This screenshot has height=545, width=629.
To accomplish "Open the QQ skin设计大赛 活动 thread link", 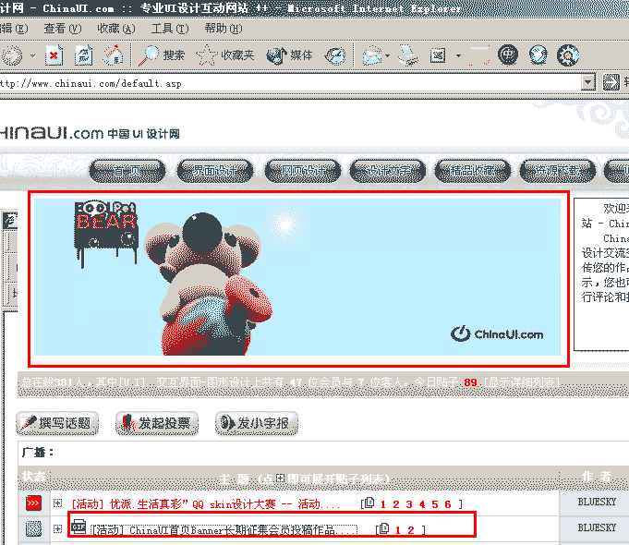I will (x=206, y=504).
